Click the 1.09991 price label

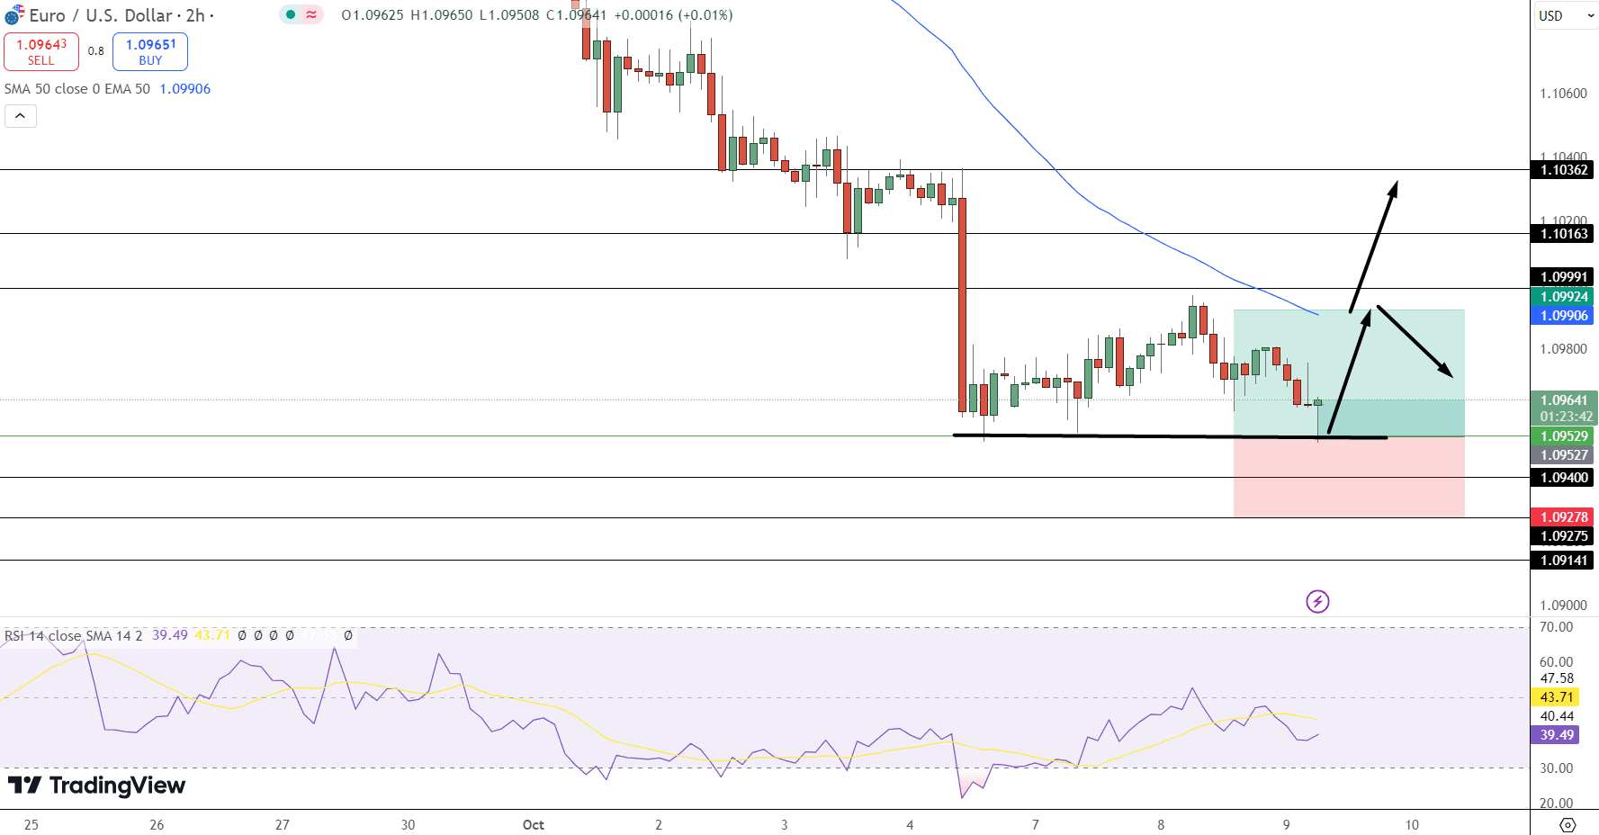tap(1563, 277)
